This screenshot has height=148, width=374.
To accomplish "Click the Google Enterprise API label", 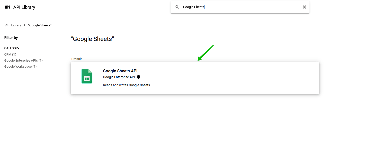I will 119,77.
